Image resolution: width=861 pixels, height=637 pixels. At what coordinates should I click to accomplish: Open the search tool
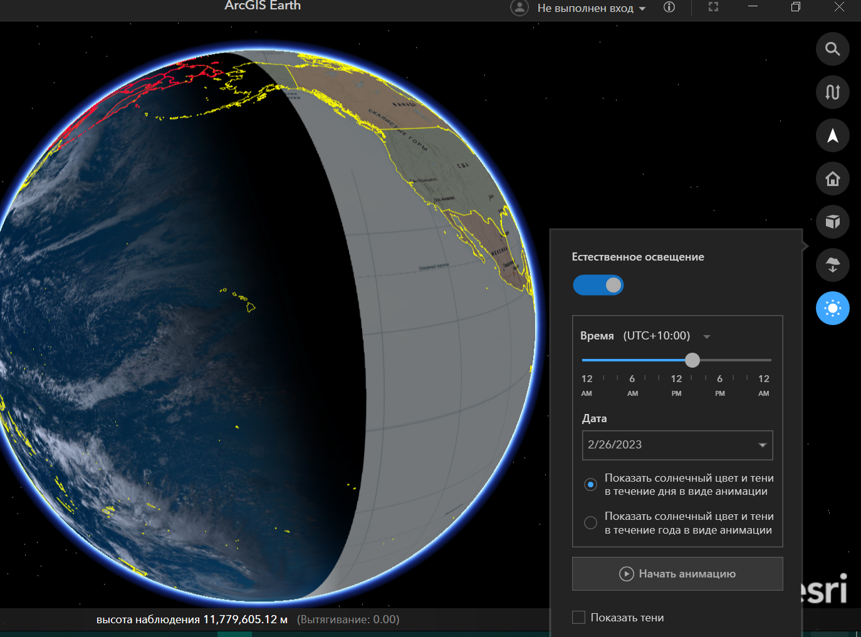tap(832, 49)
